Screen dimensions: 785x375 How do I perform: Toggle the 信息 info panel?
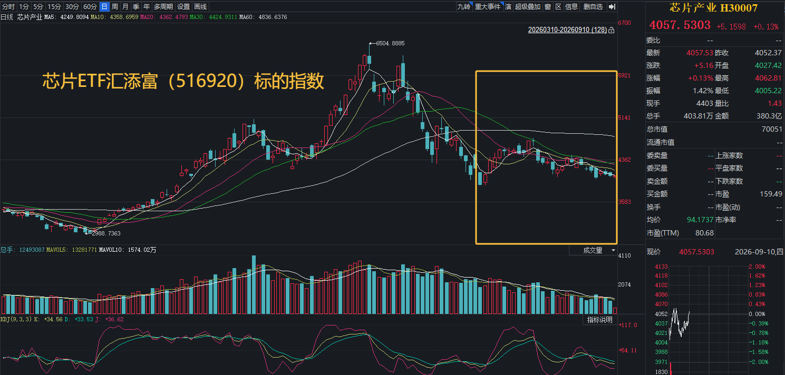571,7
